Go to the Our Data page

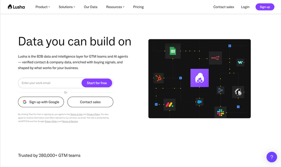91,7
